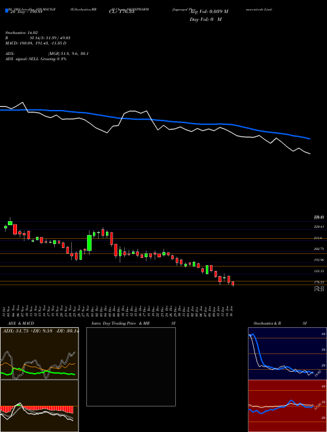Click 'ADX: 51.75 +DY: 9.58 -DY: 30.14' readout
Screen dimensions: 327x432
click(41, 331)
